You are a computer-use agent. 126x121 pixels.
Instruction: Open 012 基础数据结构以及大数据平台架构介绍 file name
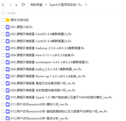pos(59,111)
